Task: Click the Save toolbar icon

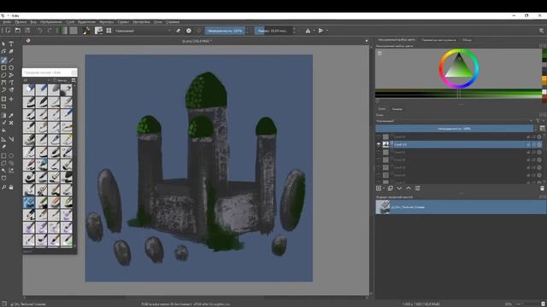Action: click(27, 31)
